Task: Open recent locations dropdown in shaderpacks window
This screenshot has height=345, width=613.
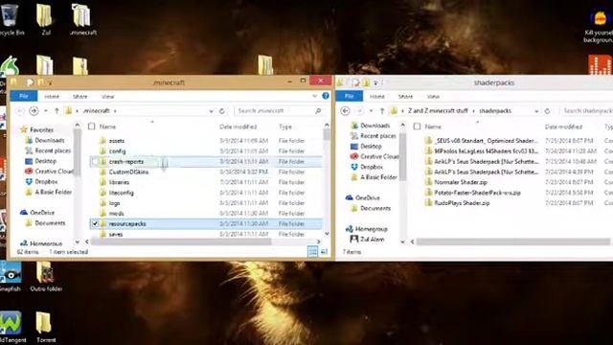Action: tap(372, 111)
